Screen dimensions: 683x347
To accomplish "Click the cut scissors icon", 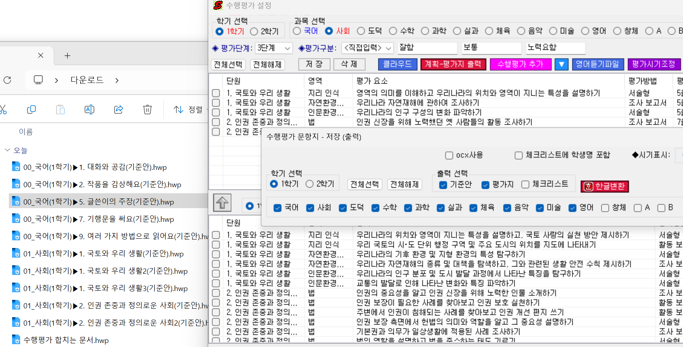I will 3,109.
